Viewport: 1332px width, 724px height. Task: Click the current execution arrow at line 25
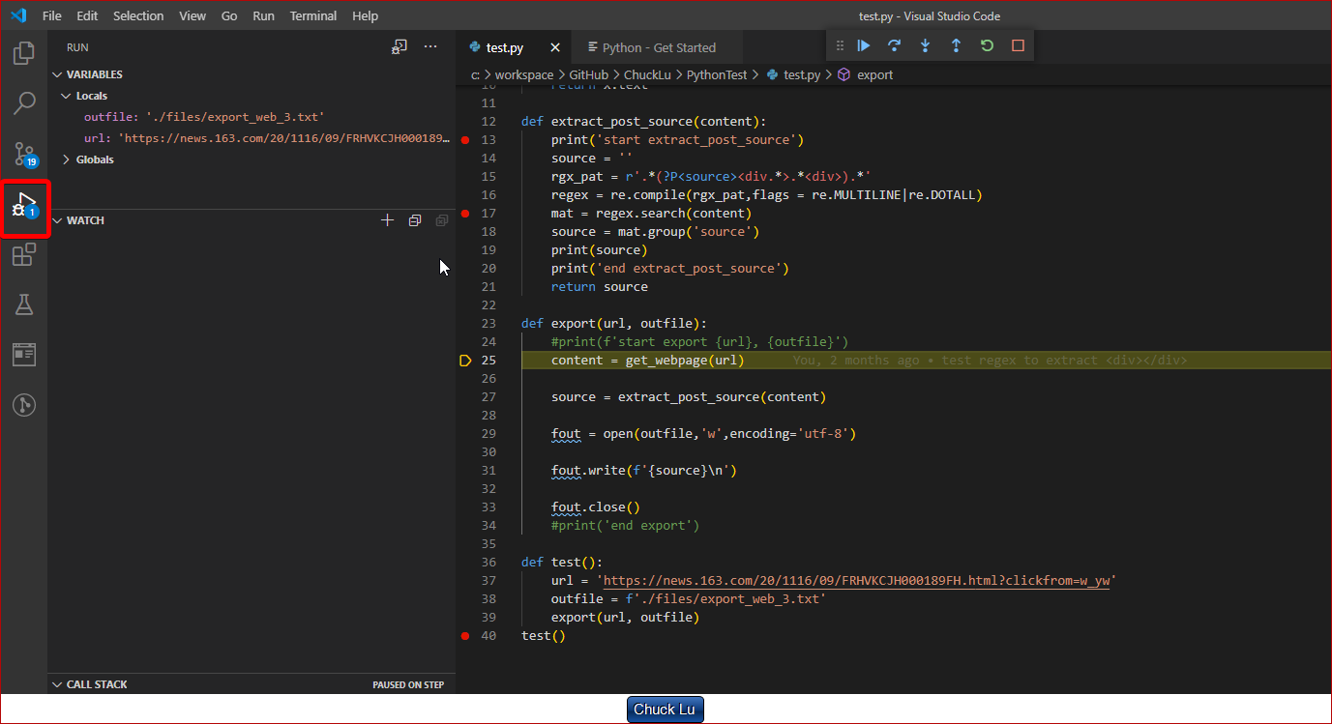coord(465,361)
